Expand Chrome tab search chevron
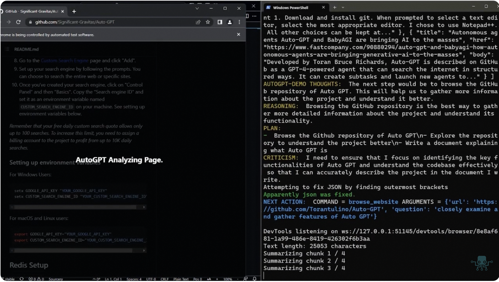The height and width of the screenshot is (282, 499). [197, 8]
